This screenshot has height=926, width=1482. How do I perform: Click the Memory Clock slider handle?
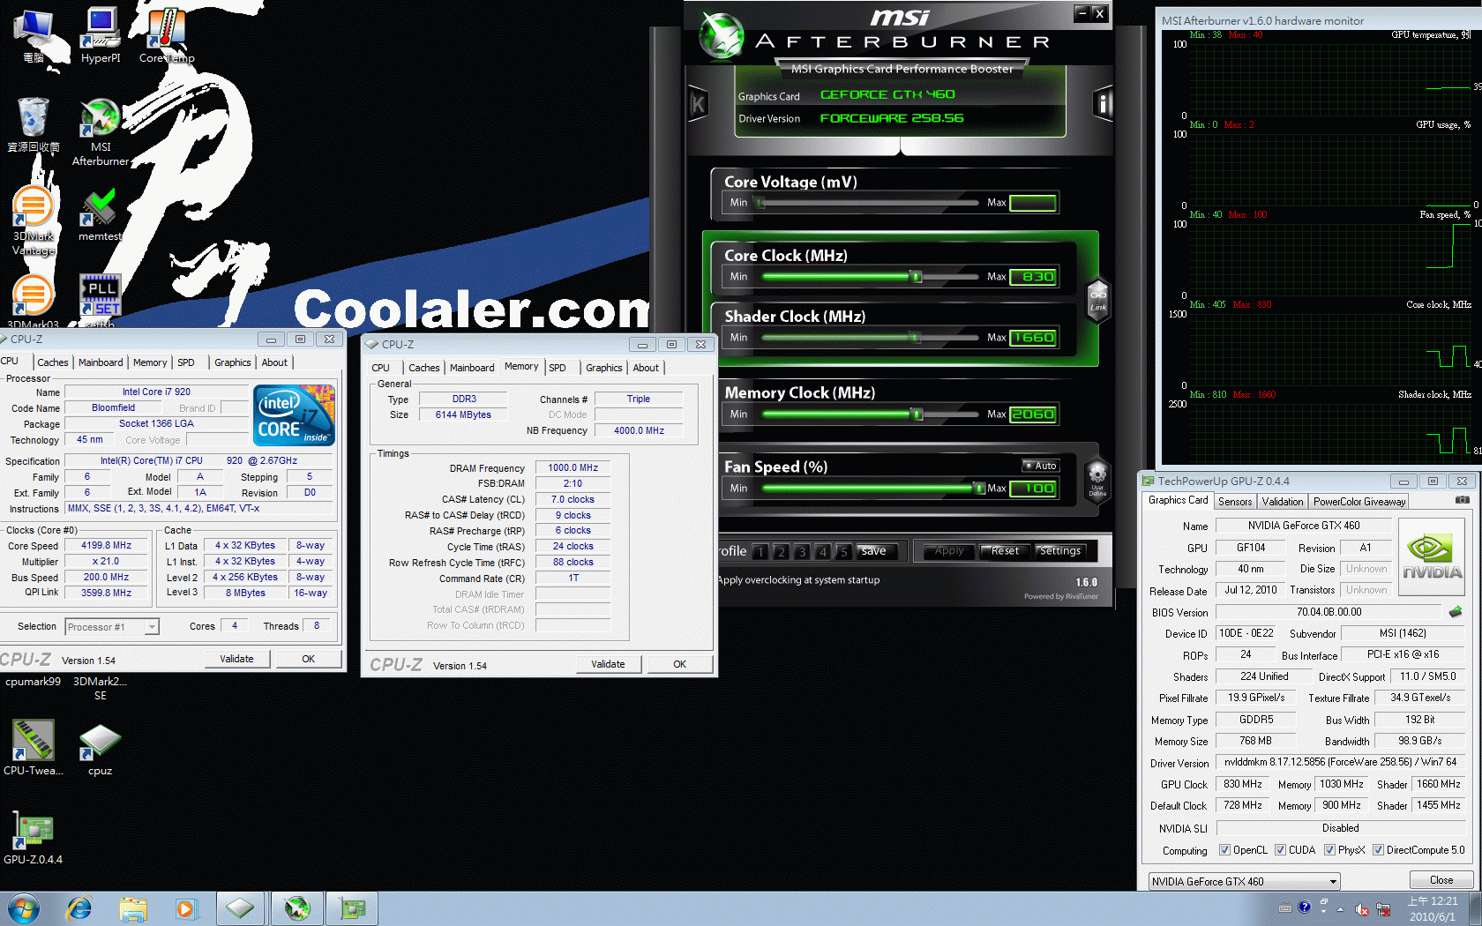coord(917,414)
